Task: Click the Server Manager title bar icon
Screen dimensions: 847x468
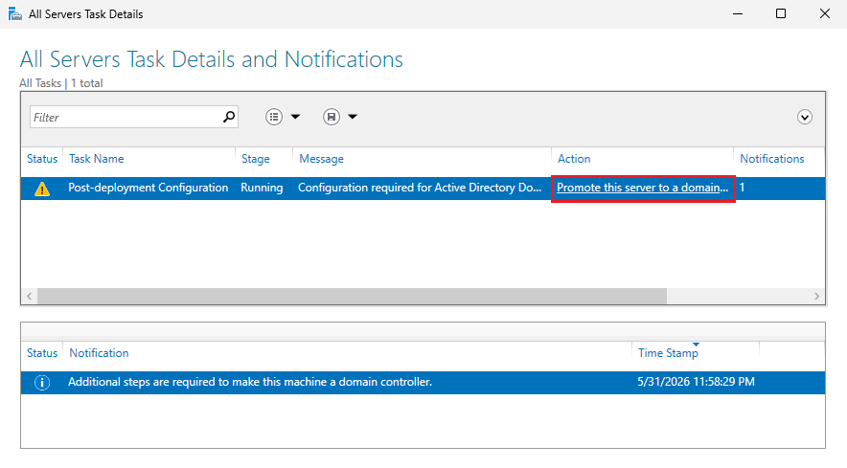Action: coord(15,13)
